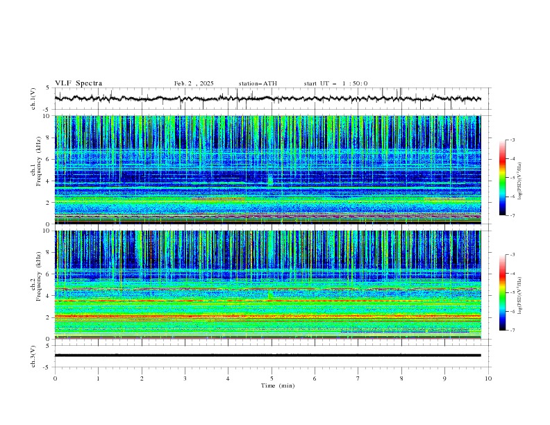Click the ch.1 spectrogram plot area
Image resolution: width=550 pixels, height=425 pixels.
tap(267, 169)
